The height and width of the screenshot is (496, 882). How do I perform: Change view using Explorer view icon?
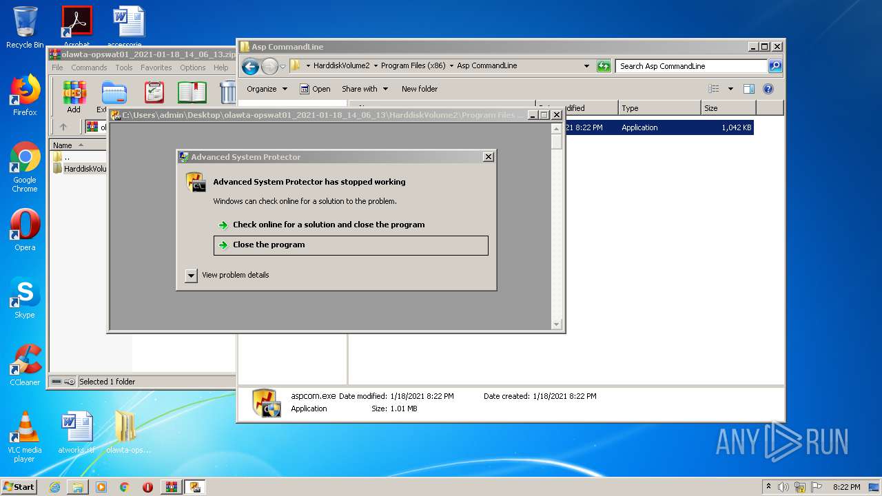tap(714, 89)
